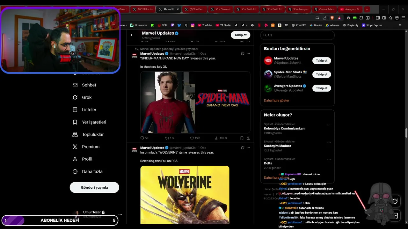
Task: Open the browser main menu
Action: point(403,18)
